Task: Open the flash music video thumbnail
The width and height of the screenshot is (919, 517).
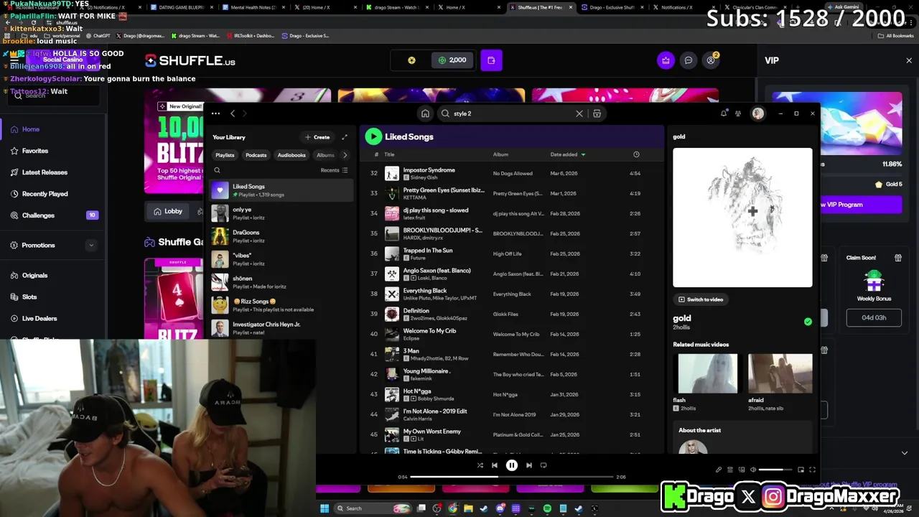Action: 707,373
